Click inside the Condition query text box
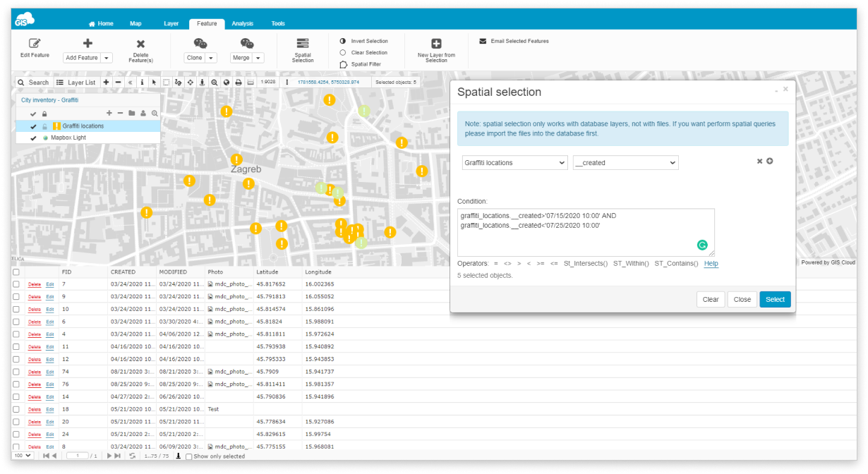The image size is (868, 474). pos(586,229)
